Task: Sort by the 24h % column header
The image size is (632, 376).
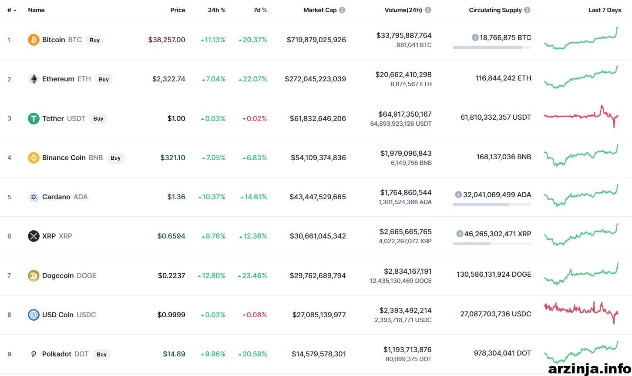Action: pyautogui.click(x=217, y=10)
